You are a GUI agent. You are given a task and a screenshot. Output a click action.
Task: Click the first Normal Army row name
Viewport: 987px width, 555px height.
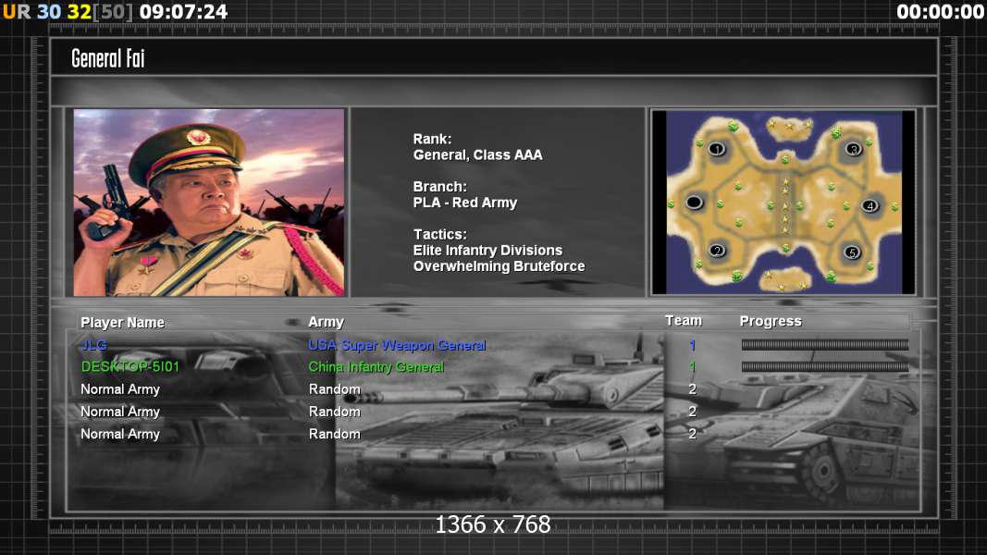(x=120, y=388)
